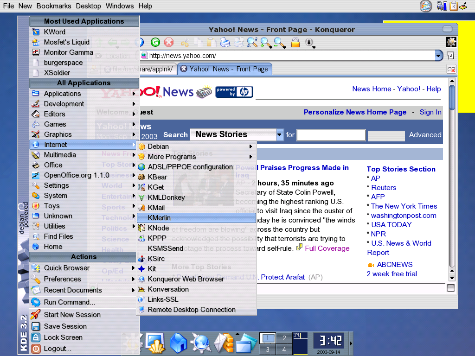This screenshot has height=356, width=475.
Task: Open Konqueror Web Browser menu entry
Action: [x=196, y=279]
